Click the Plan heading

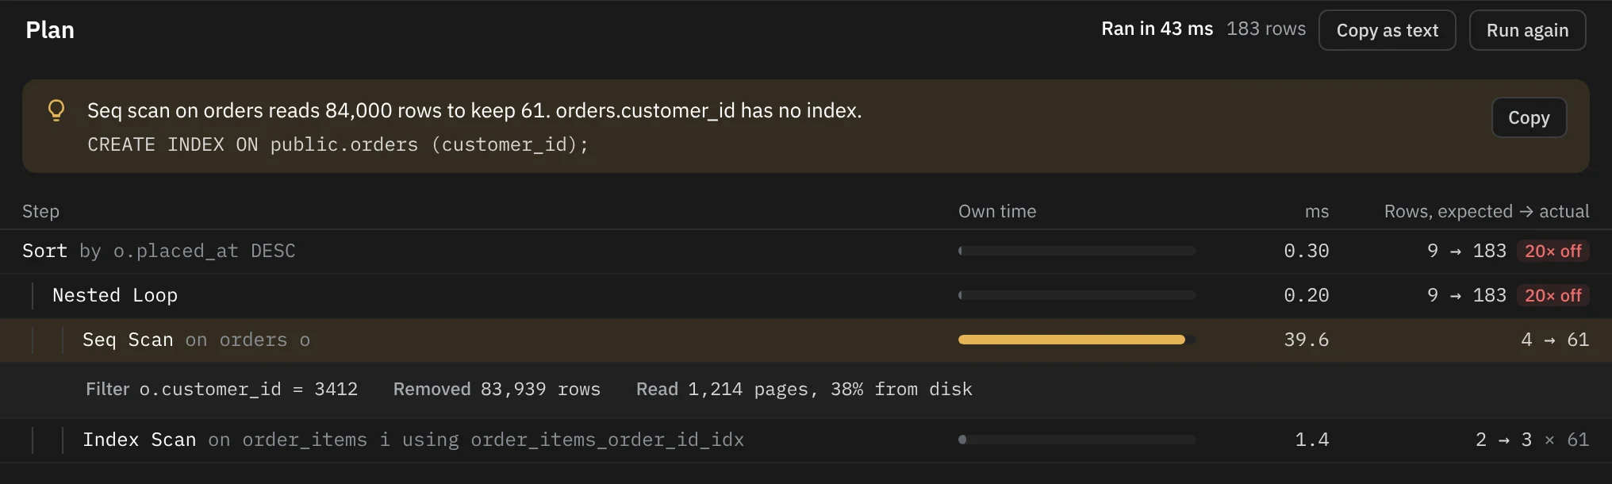(x=50, y=30)
